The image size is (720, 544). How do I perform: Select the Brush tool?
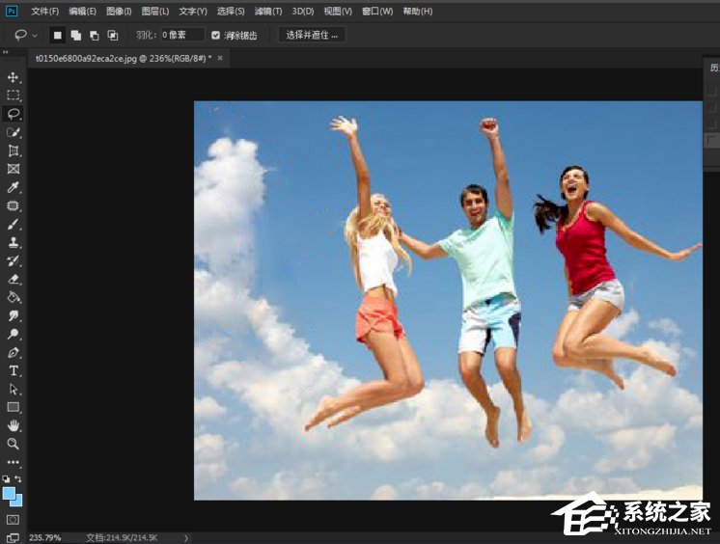tap(14, 224)
